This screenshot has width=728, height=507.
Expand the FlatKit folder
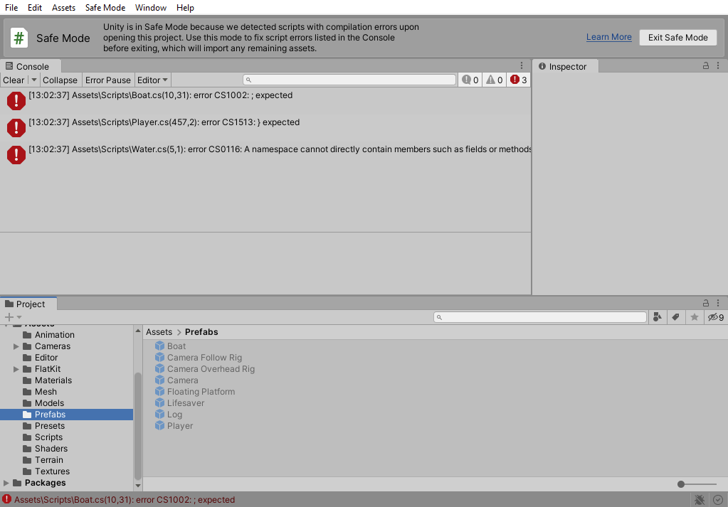tap(16, 368)
